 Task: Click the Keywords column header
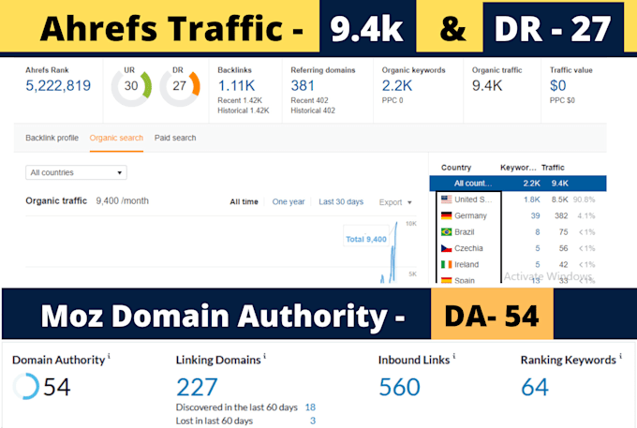[x=518, y=168]
